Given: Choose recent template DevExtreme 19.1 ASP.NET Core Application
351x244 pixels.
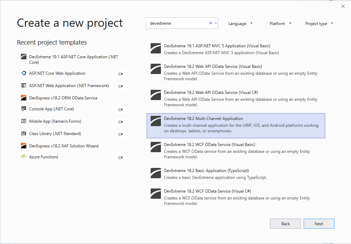Looking at the screenshot, I should 73,60.
